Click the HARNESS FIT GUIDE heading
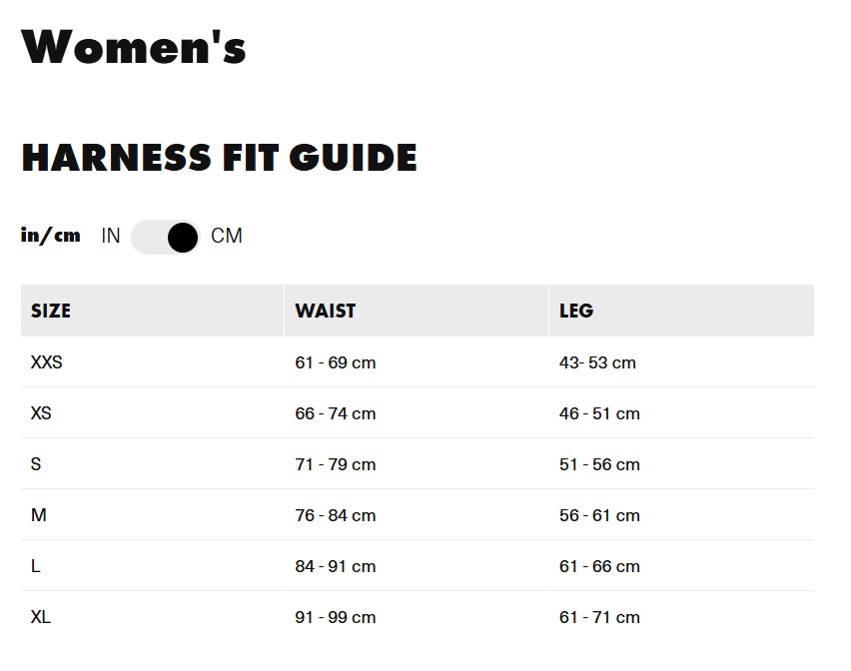 (x=219, y=158)
